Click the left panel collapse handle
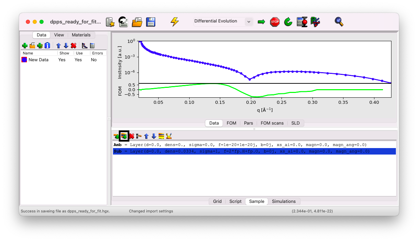Viewport: 418px width, 241px height. (109, 118)
